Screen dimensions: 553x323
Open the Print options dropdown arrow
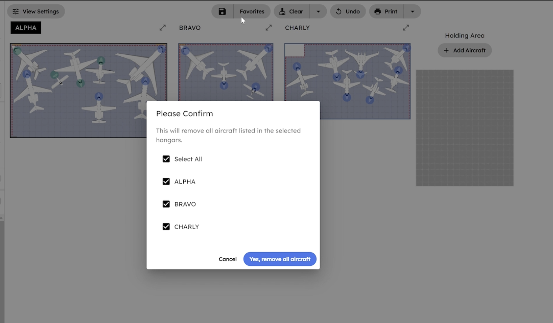pyautogui.click(x=413, y=11)
